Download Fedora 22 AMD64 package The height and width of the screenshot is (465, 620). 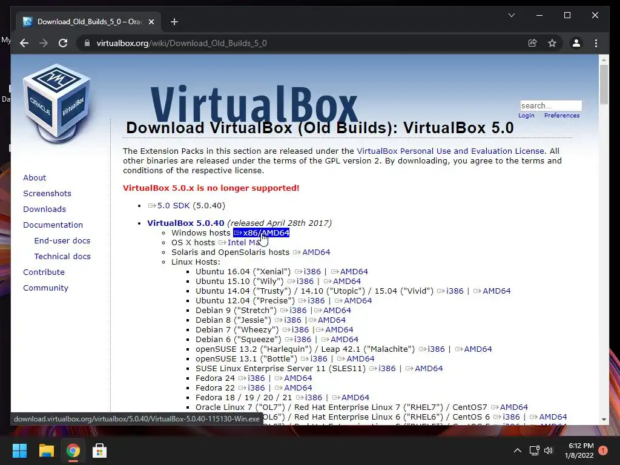pos(294,388)
